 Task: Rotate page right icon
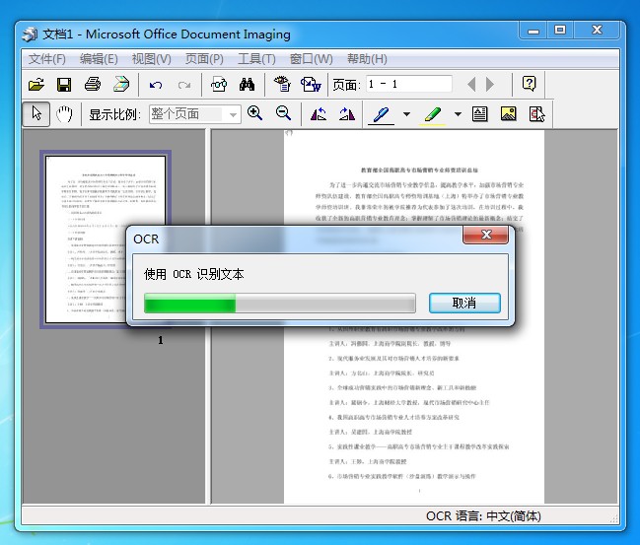[x=346, y=113]
